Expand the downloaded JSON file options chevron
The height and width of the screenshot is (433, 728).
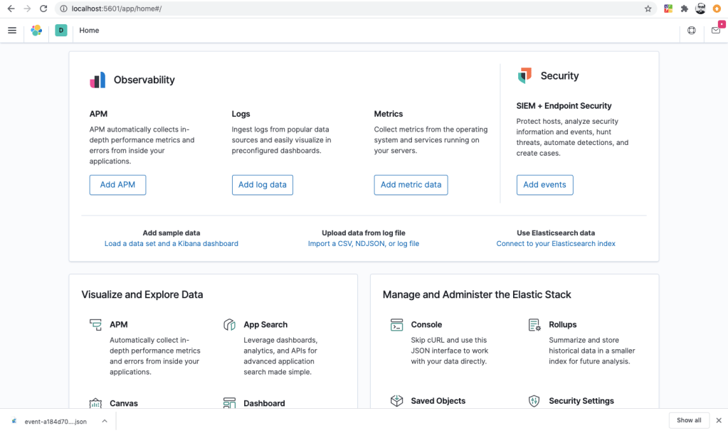[x=105, y=421]
